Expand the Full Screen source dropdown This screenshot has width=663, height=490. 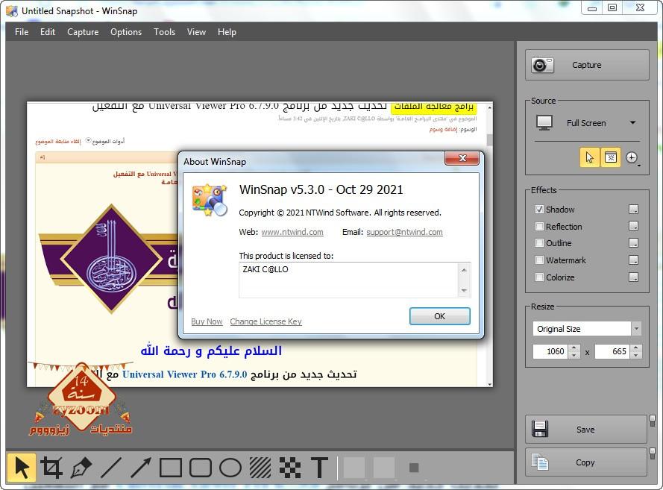pyautogui.click(x=632, y=122)
